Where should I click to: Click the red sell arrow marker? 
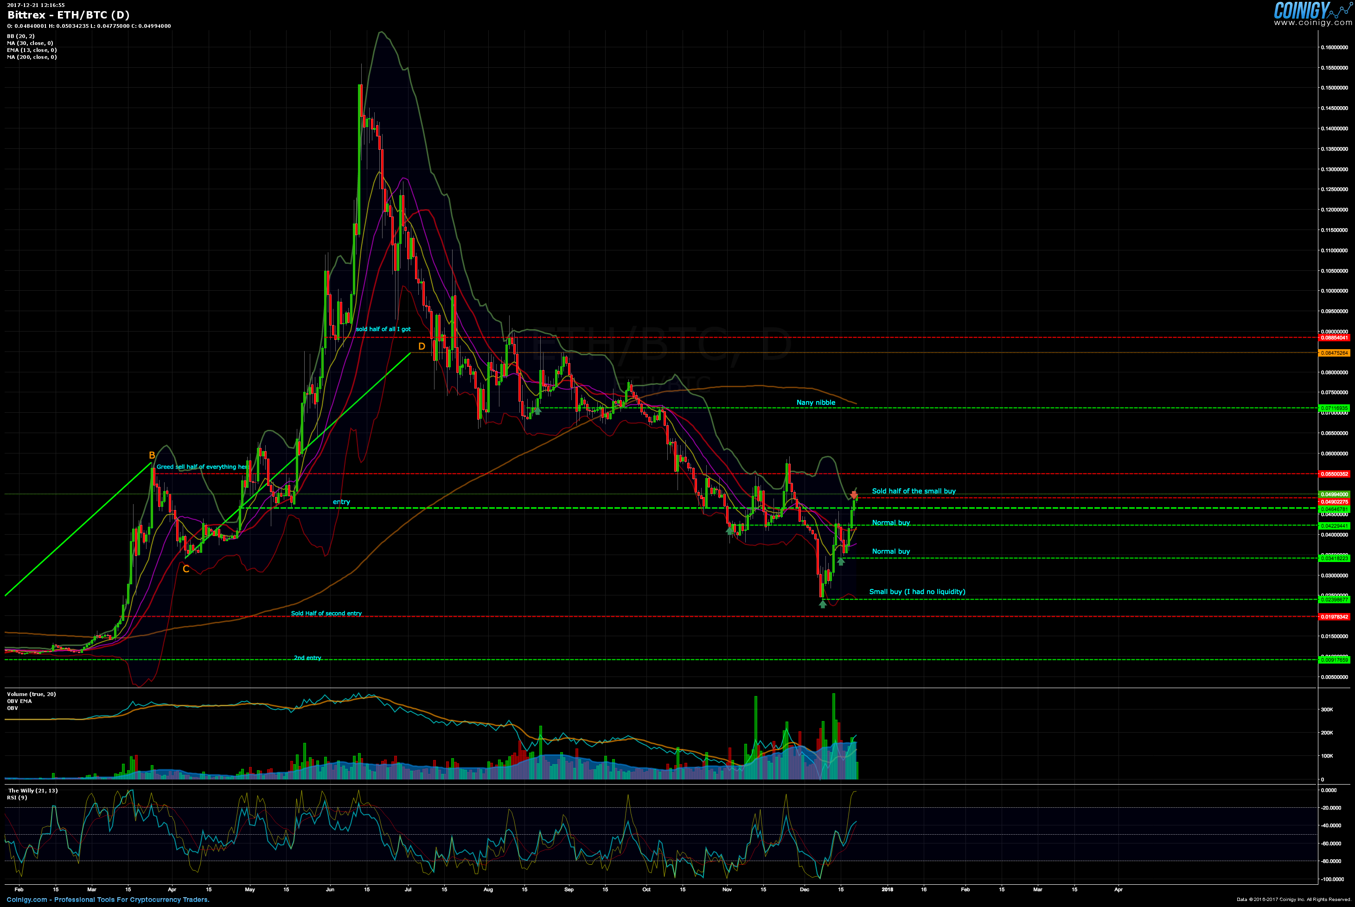(854, 495)
